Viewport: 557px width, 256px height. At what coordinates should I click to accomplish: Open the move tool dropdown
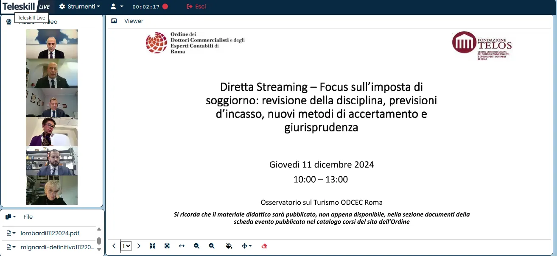[246, 246]
